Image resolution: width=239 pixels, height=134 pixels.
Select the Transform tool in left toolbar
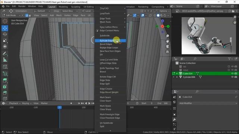[x=5, y=47]
